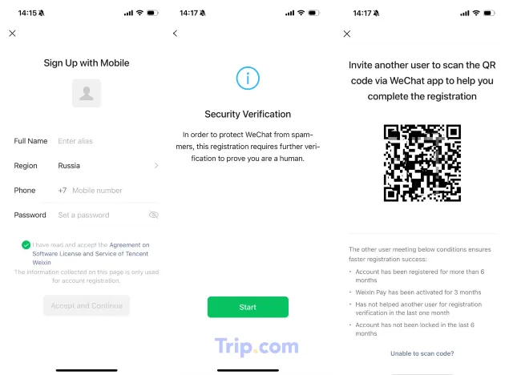
Task: Go back from Security Verification screen
Action: (175, 34)
